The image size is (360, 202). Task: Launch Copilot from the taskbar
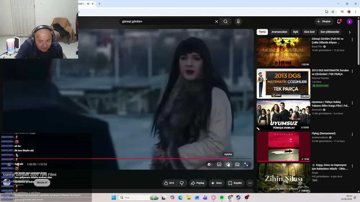pos(172,198)
